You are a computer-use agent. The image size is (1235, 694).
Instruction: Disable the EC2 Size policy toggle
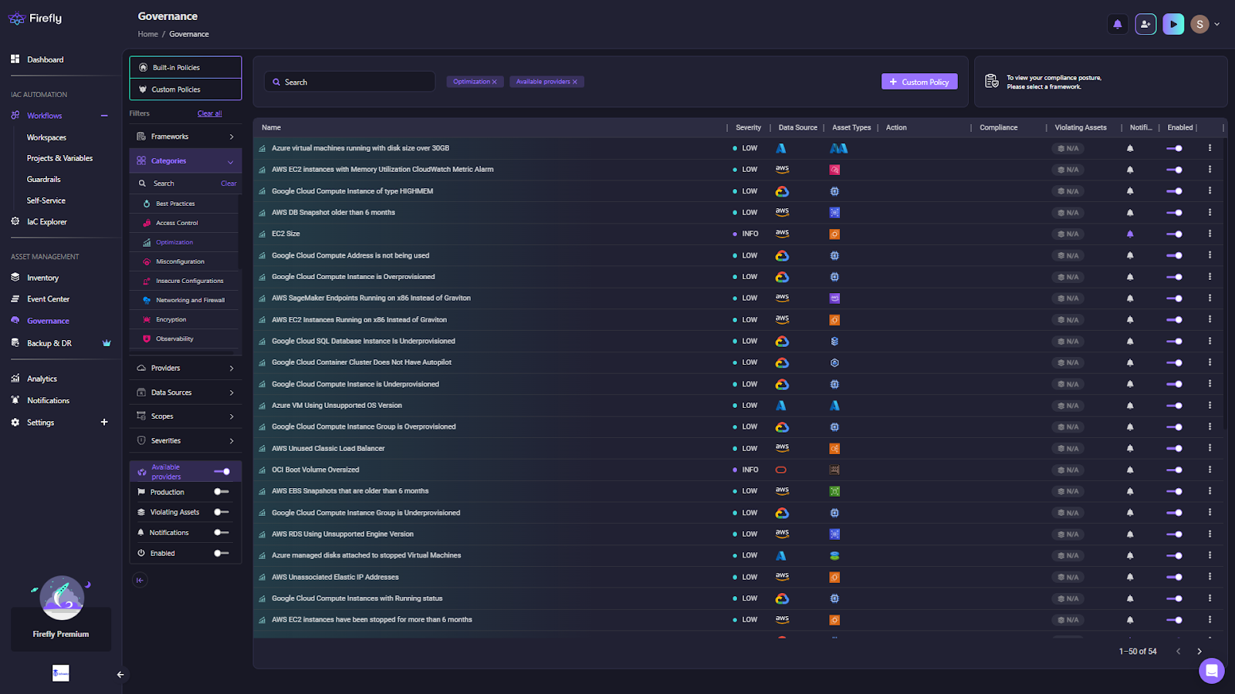1174,234
